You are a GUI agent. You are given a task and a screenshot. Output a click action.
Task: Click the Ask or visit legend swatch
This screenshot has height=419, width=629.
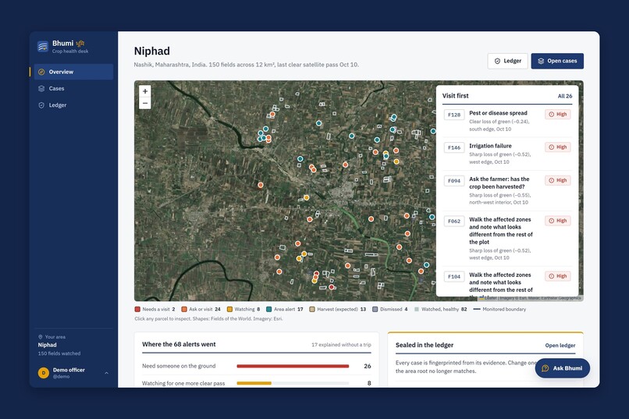click(184, 309)
